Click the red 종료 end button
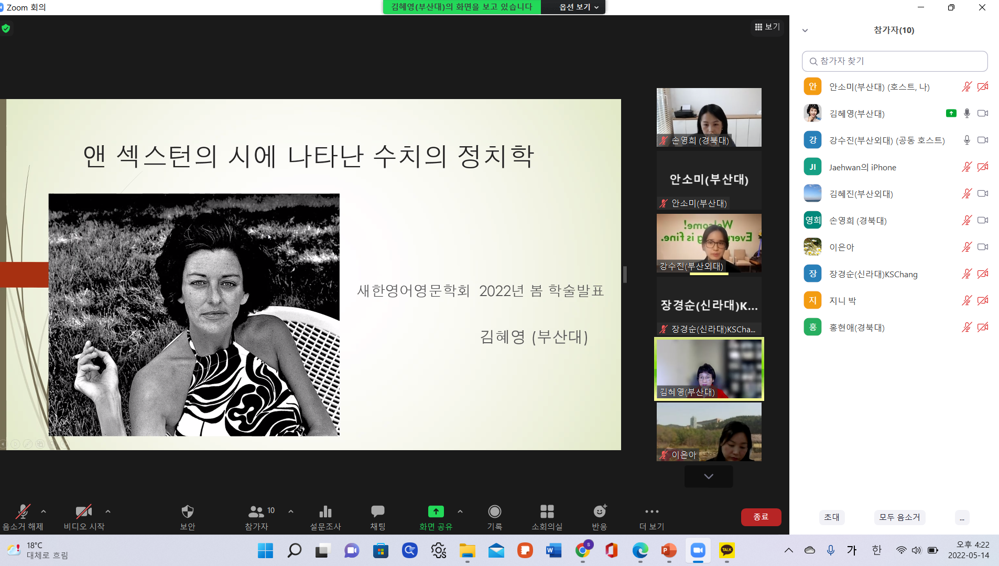 pyautogui.click(x=761, y=517)
